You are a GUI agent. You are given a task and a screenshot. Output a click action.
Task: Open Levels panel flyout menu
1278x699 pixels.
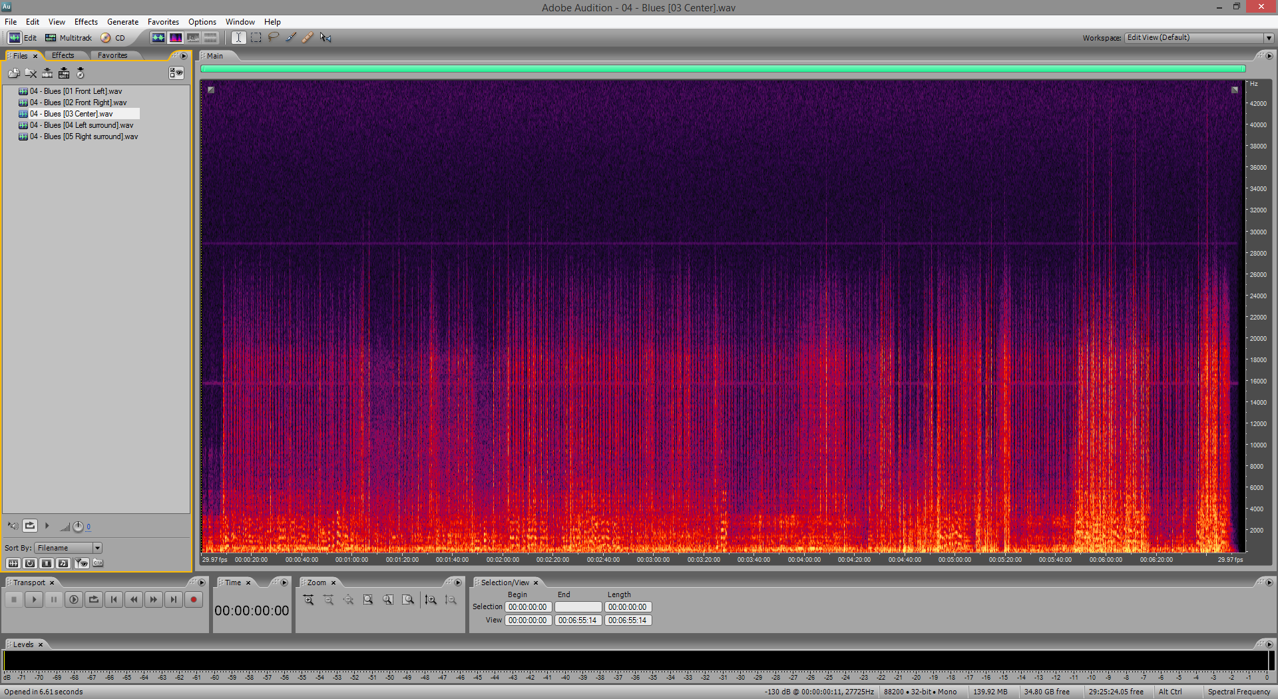click(x=1269, y=644)
